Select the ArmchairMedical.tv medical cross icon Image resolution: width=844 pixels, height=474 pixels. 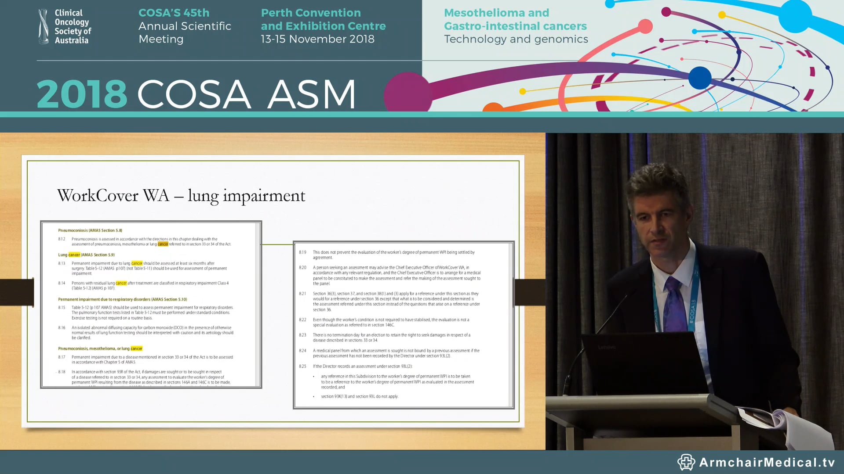pyautogui.click(x=687, y=462)
